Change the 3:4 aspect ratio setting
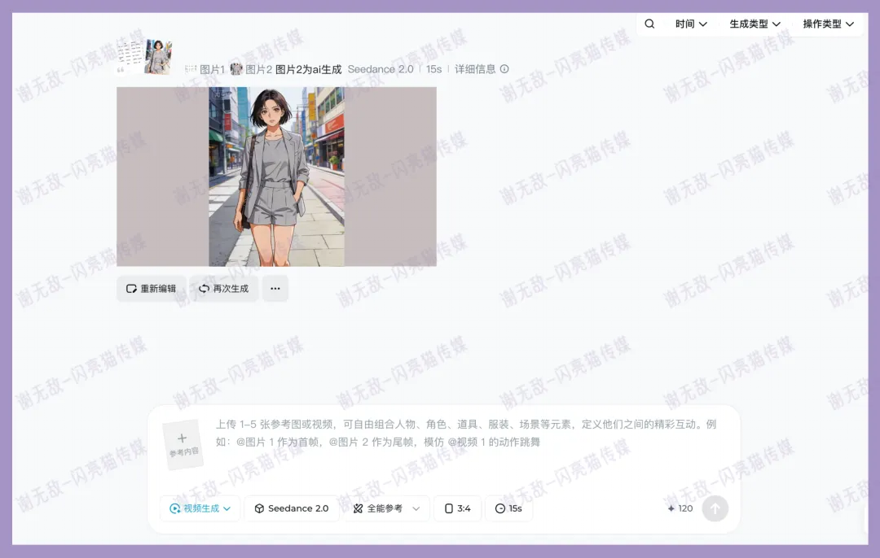880x558 pixels. click(x=457, y=508)
